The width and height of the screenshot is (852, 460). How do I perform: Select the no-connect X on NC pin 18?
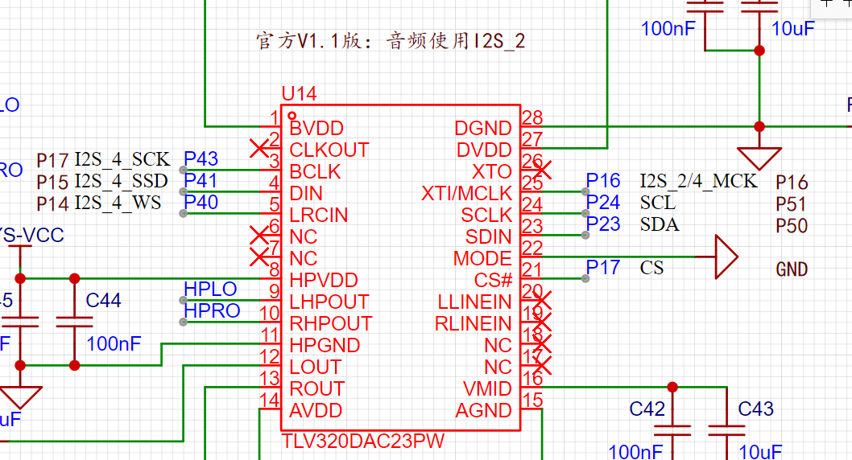pos(542,343)
